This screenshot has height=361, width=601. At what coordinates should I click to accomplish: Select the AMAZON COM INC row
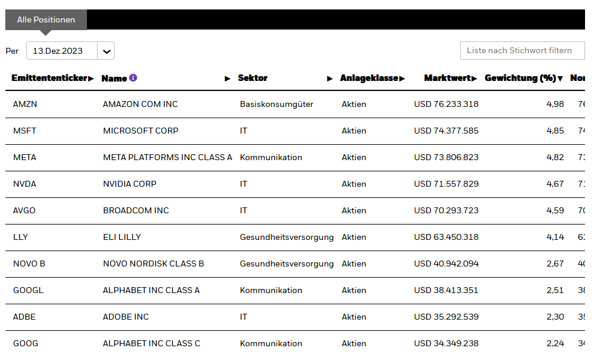pyautogui.click(x=140, y=104)
